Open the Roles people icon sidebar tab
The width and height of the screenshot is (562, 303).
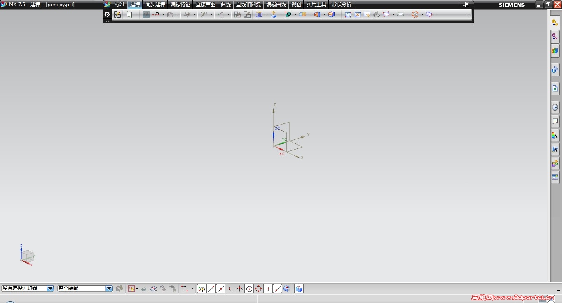pyautogui.click(x=555, y=163)
